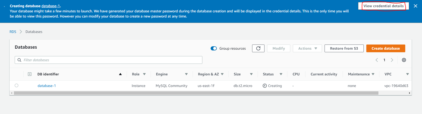Sort by the Status column arrow
Viewport: 422px width, 114px height.
(x=281, y=74)
